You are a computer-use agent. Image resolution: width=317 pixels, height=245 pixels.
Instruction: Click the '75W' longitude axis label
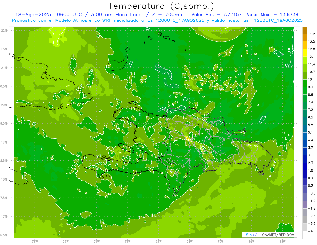(66, 241)
